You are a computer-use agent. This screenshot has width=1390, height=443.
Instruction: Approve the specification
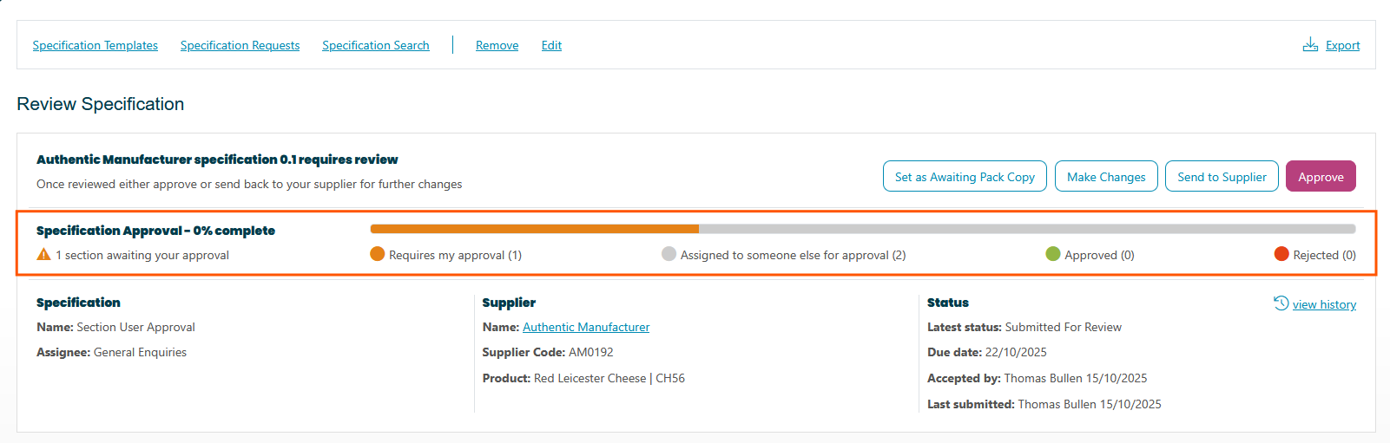click(x=1321, y=177)
